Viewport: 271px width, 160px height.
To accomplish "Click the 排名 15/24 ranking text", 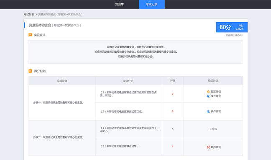I will click(x=240, y=27).
